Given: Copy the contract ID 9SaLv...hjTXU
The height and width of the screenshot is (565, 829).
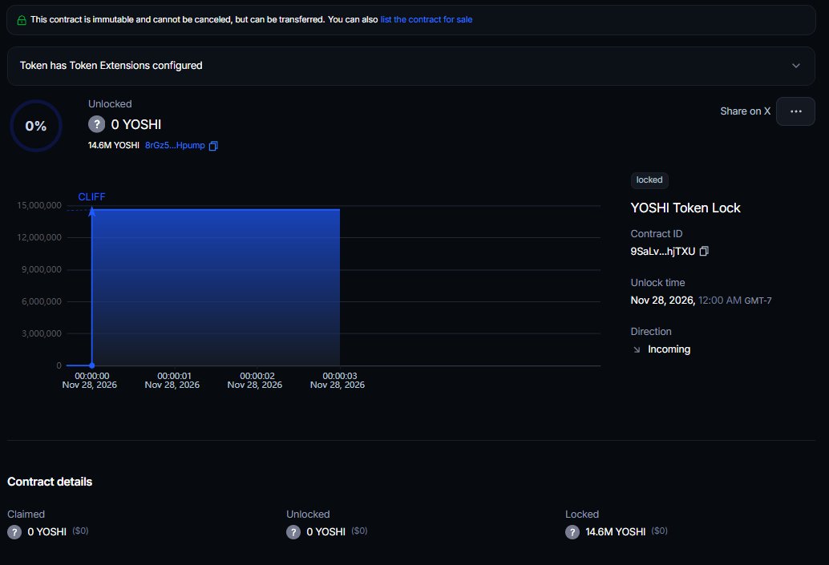Looking at the screenshot, I should pyautogui.click(x=704, y=251).
